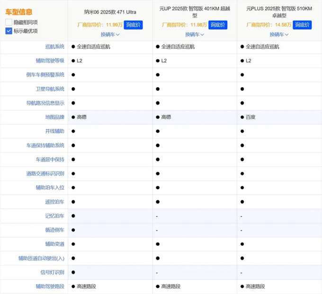Click 高德 map brand for 元UP
322x294 pixels.
tap(166, 117)
